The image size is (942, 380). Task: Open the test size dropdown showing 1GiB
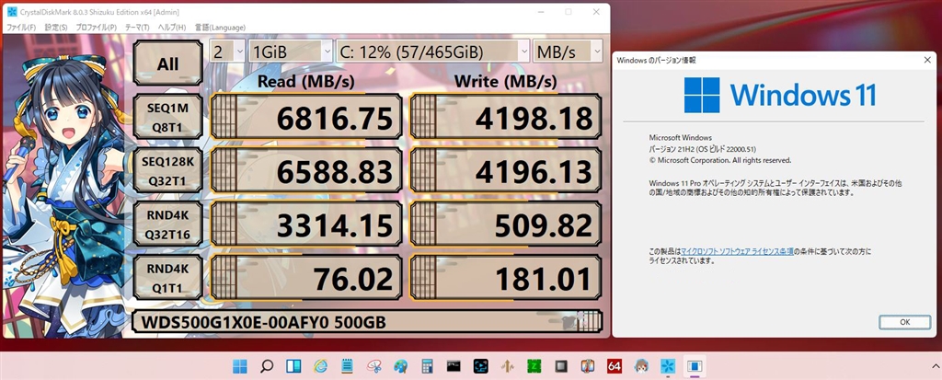click(x=291, y=52)
